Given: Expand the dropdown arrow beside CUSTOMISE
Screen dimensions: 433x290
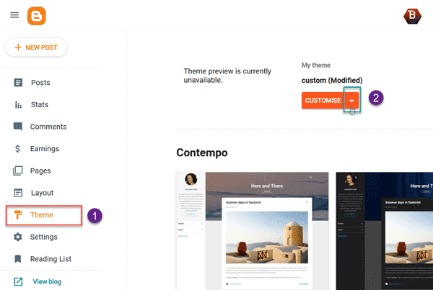Looking at the screenshot, I should click(351, 101).
